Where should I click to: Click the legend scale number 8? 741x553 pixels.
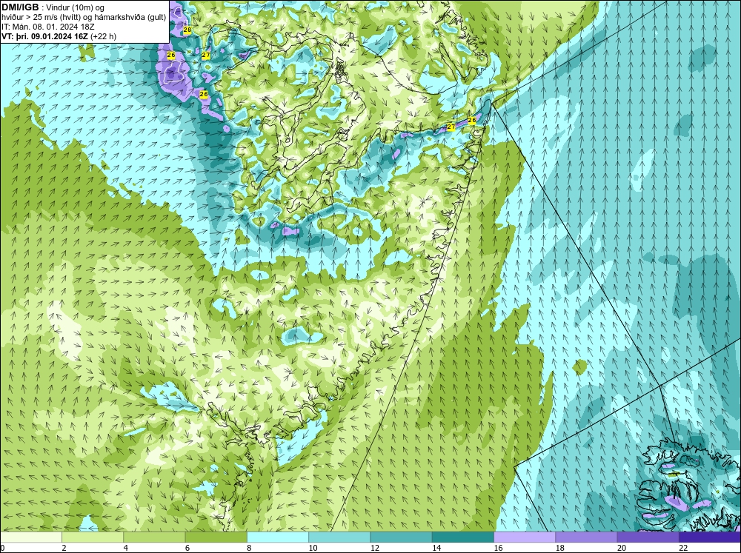[x=249, y=548]
